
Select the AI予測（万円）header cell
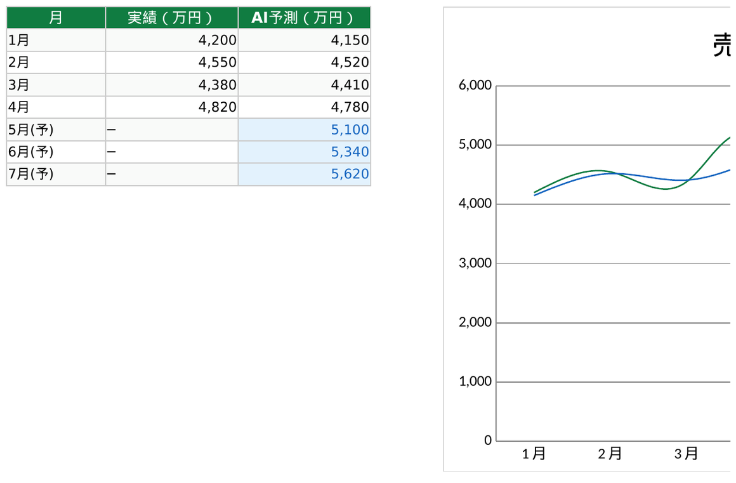(304, 18)
